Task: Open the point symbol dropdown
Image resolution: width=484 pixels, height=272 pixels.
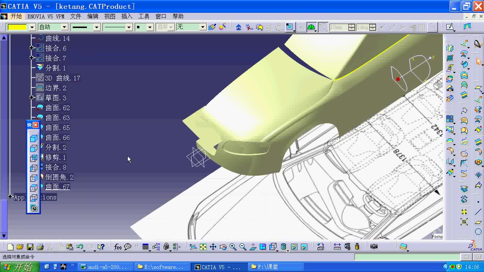Action: point(150,27)
